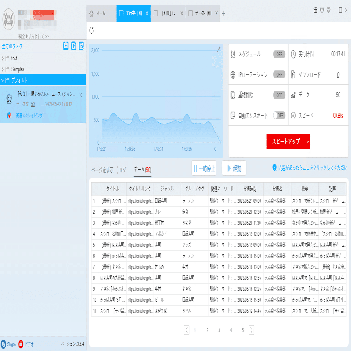
Task: Open the ログ view tab
Action: 123,170
